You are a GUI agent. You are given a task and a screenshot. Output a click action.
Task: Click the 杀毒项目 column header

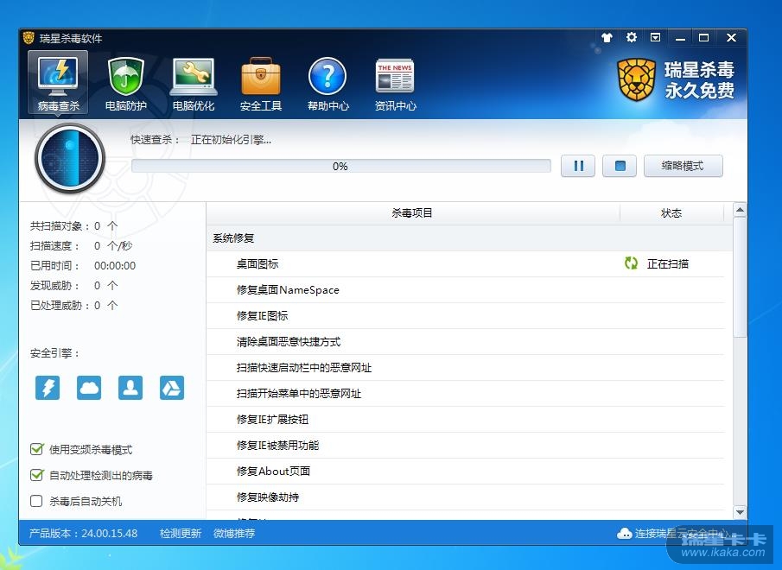coord(413,213)
